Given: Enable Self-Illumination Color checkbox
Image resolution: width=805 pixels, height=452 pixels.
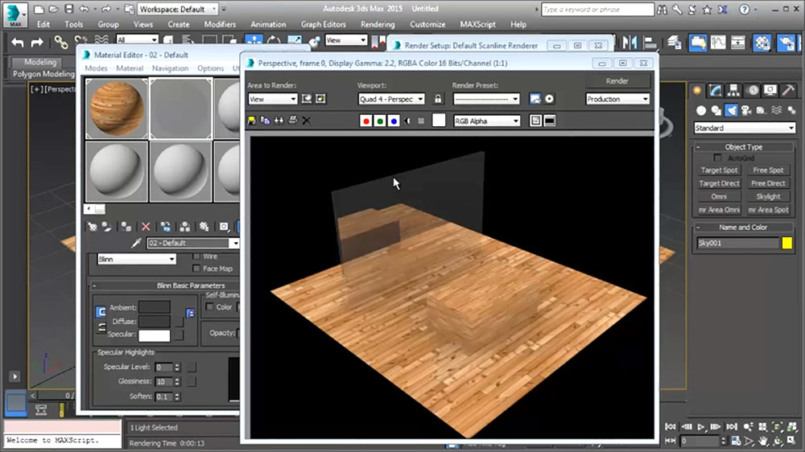Looking at the screenshot, I should click(x=209, y=306).
